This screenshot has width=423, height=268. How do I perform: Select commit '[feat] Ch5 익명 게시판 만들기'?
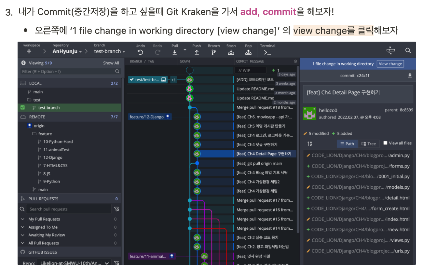coord(261,126)
